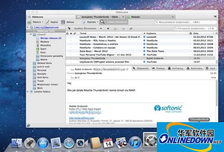This screenshot has height=152, width=224.
Task: Close the testujemy Thunderbirda tab
Action: (x=123, y=17)
